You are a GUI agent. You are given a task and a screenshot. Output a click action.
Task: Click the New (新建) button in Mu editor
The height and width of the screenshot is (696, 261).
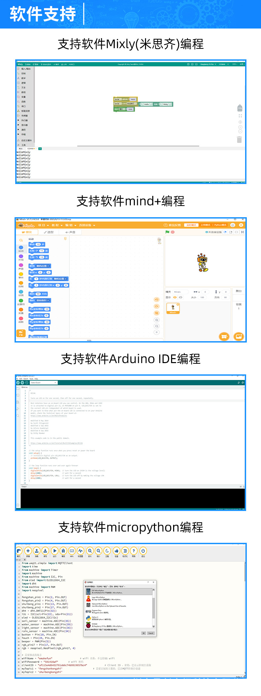tap(28, 551)
